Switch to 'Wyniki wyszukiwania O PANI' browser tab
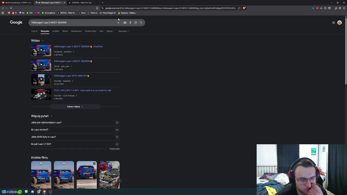This screenshot has height=195, width=347. click(x=17, y=3)
